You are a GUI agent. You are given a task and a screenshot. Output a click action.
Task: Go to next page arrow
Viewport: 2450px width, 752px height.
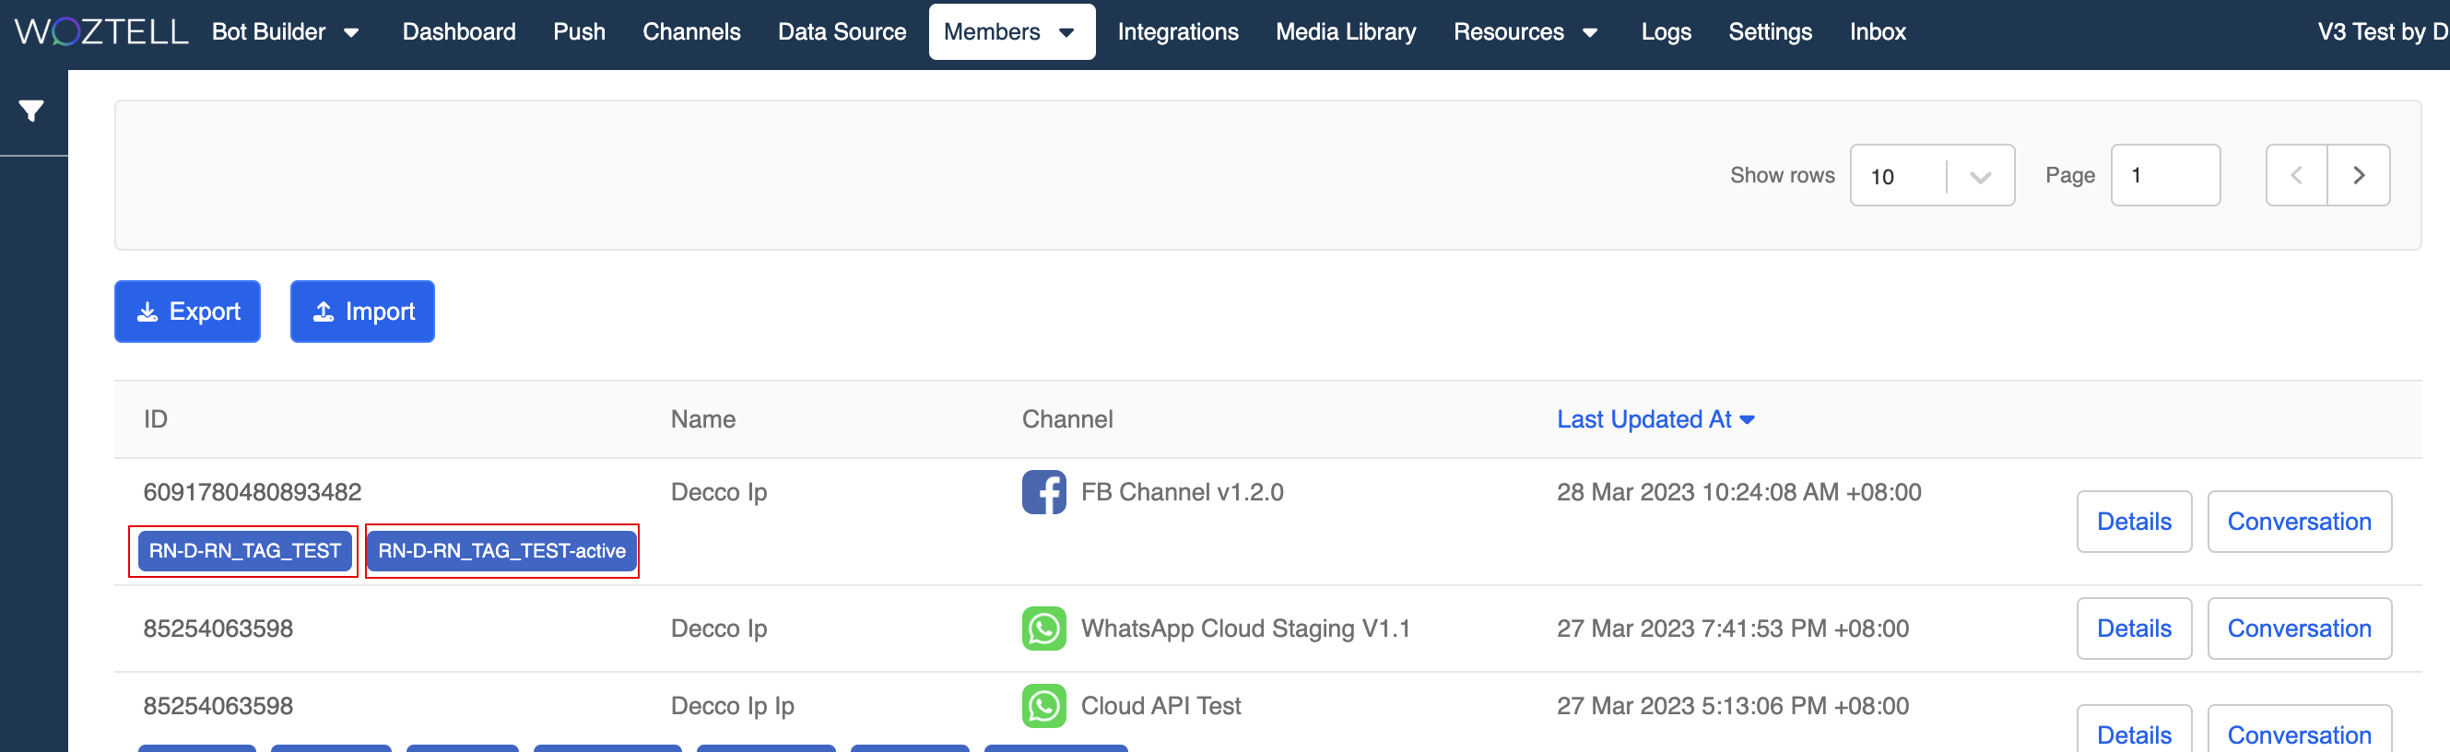click(x=2358, y=175)
